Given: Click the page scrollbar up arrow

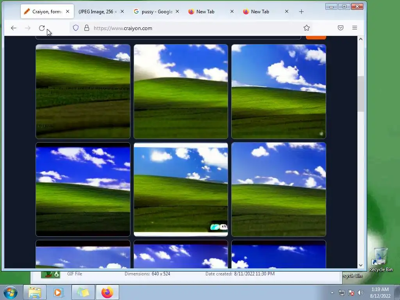Looking at the screenshot, I should pos(361,39).
